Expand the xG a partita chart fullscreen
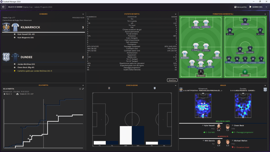This screenshot has height=152, width=270. coord(83,89)
